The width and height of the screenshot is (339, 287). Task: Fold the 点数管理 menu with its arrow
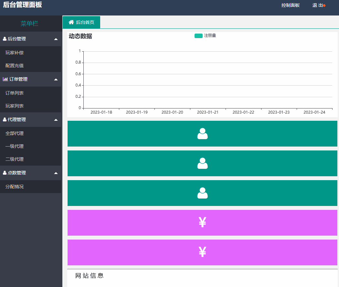(x=56, y=173)
